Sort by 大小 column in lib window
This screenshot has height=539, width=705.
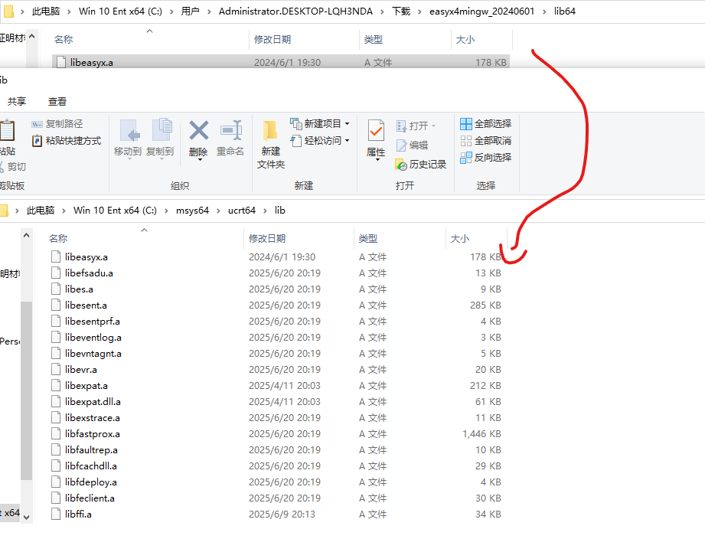(x=459, y=239)
